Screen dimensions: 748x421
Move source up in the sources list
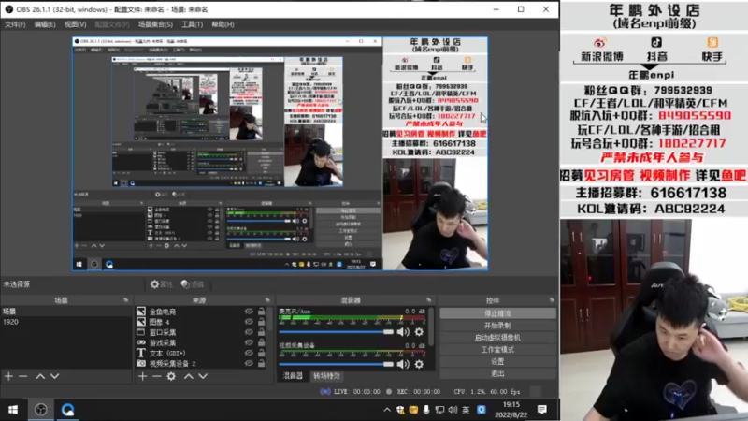point(189,376)
